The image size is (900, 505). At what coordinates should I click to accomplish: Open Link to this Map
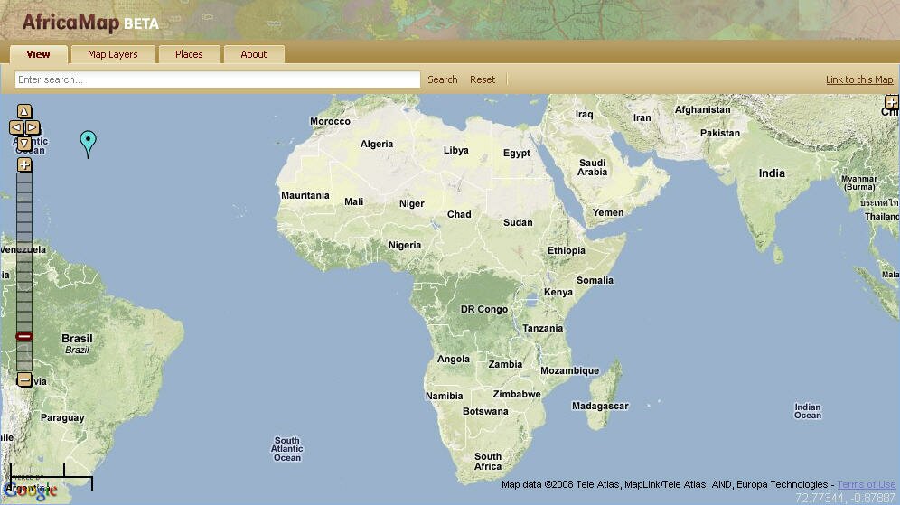click(859, 79)
